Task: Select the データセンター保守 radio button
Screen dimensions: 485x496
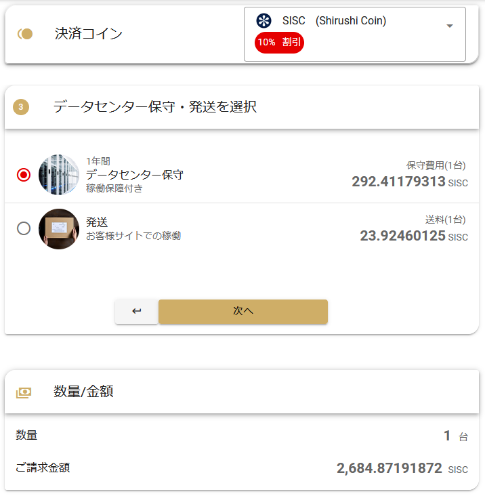Action: tap(24, 175)
